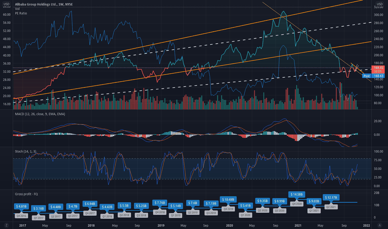
Task: Select the Gross profit - FQ legend
Action: coord(27,194)
